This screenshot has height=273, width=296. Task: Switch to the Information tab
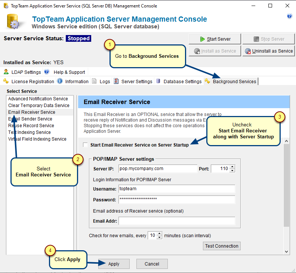click(73, 81)
